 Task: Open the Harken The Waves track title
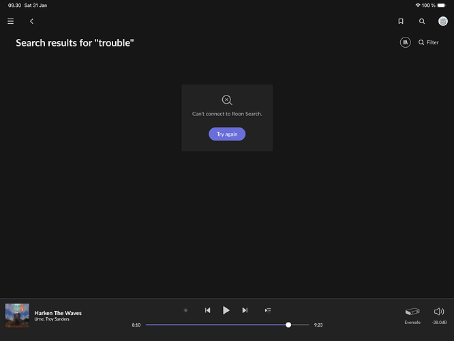tap(58, 313)
